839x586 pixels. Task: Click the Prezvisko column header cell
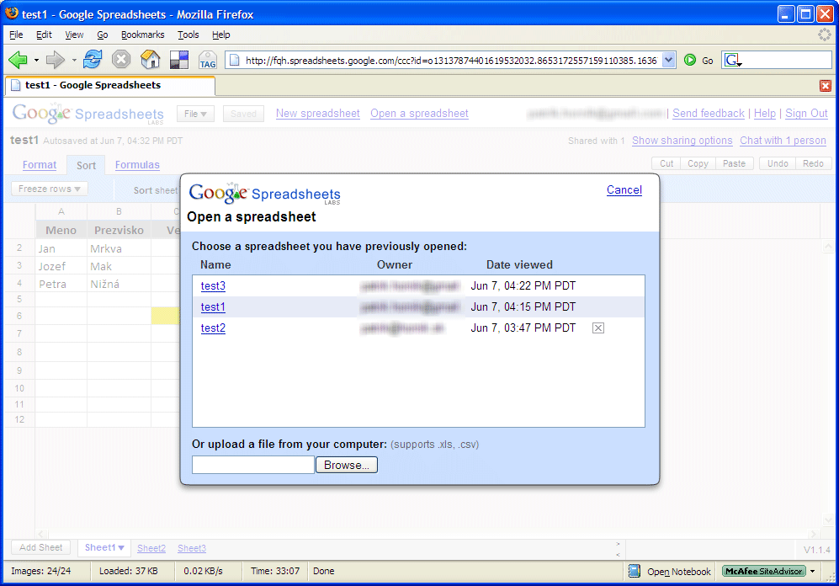tap(119, 230)
